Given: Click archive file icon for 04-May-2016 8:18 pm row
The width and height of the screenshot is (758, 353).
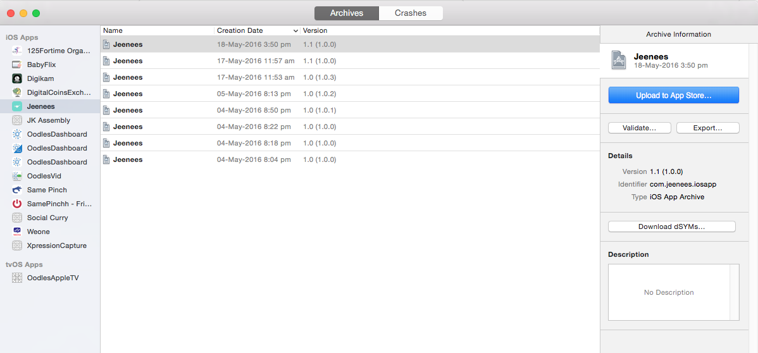Looking at the screenshot, I should pos(107,143).
